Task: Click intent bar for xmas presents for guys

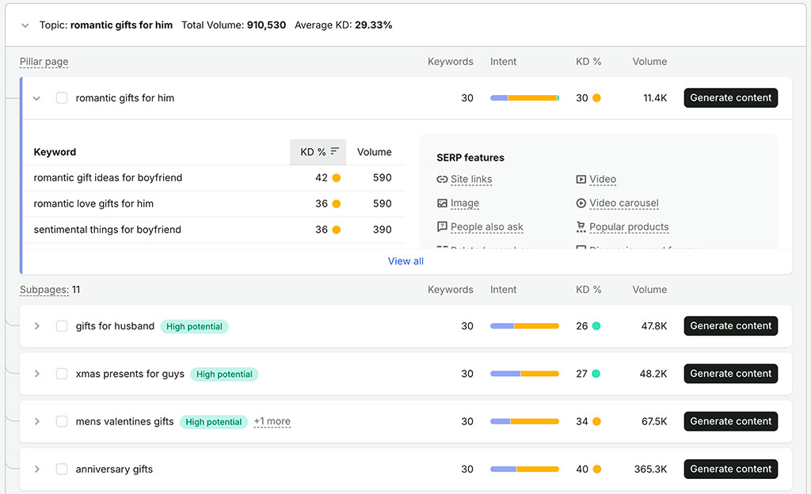Action: click(x=524, y=374)
